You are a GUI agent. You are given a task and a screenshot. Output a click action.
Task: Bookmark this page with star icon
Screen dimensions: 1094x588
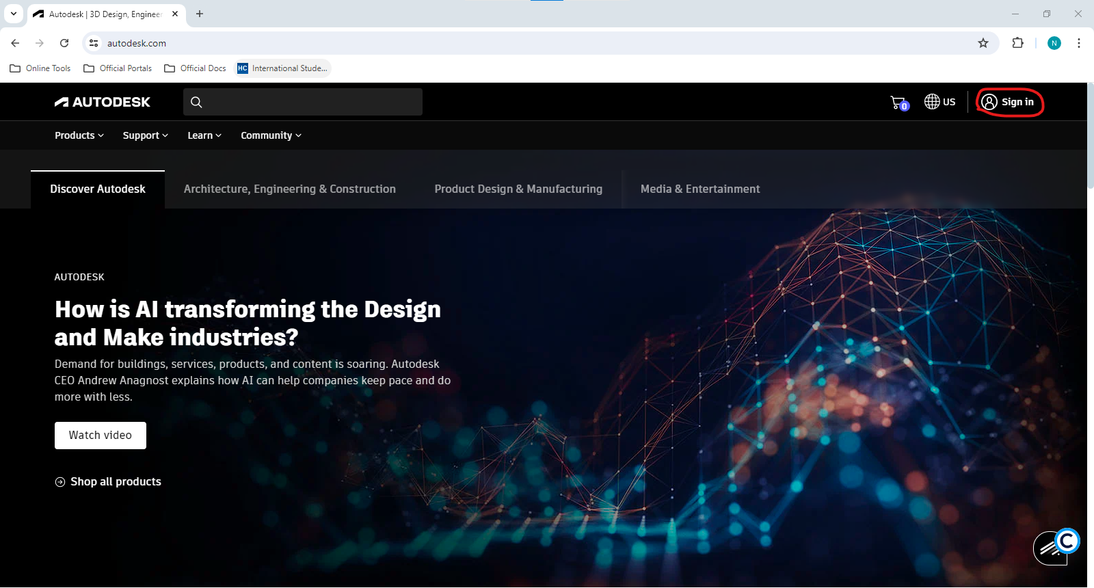tap(983, 43)
